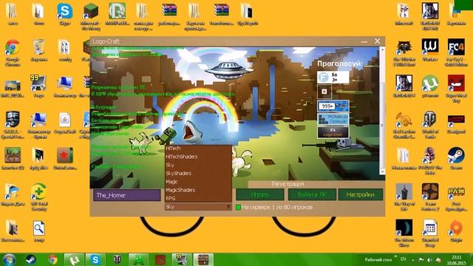Open the first WinRAR archive on desktop
Screen dimensions: 473x266
[169, 14]
